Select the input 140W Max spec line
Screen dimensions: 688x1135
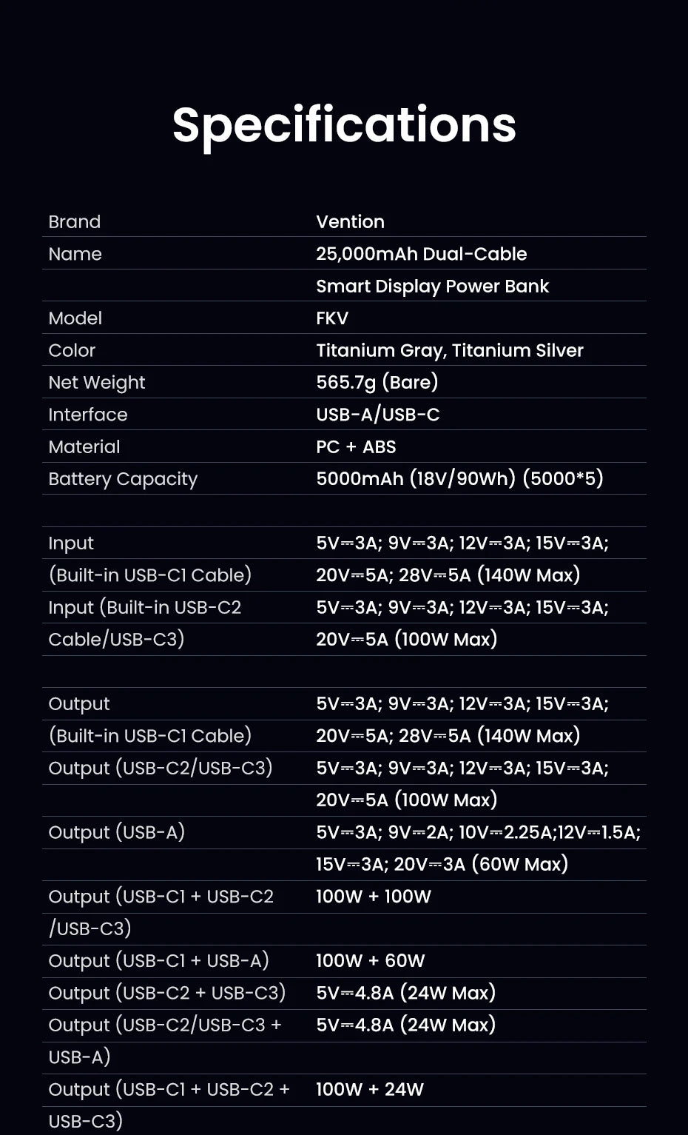[448, 575]
